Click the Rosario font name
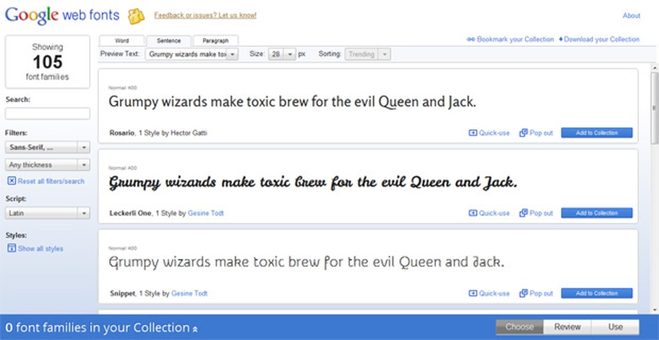 [122, 133]
